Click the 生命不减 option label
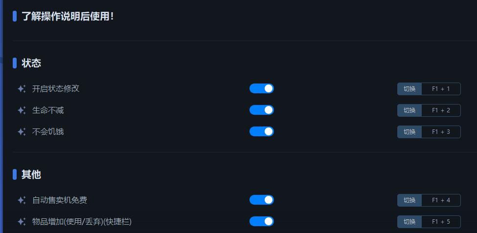The width and height of the screenshot is (477, 233). [x=48, y=110]
